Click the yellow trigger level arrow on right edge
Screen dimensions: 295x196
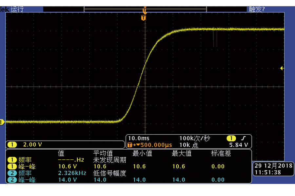(x=282, y=68)
